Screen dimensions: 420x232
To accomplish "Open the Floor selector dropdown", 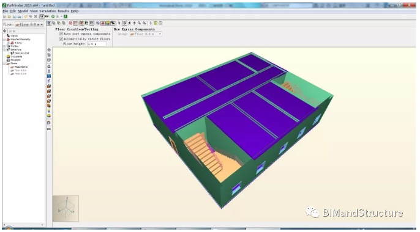I will click(29, 24).
